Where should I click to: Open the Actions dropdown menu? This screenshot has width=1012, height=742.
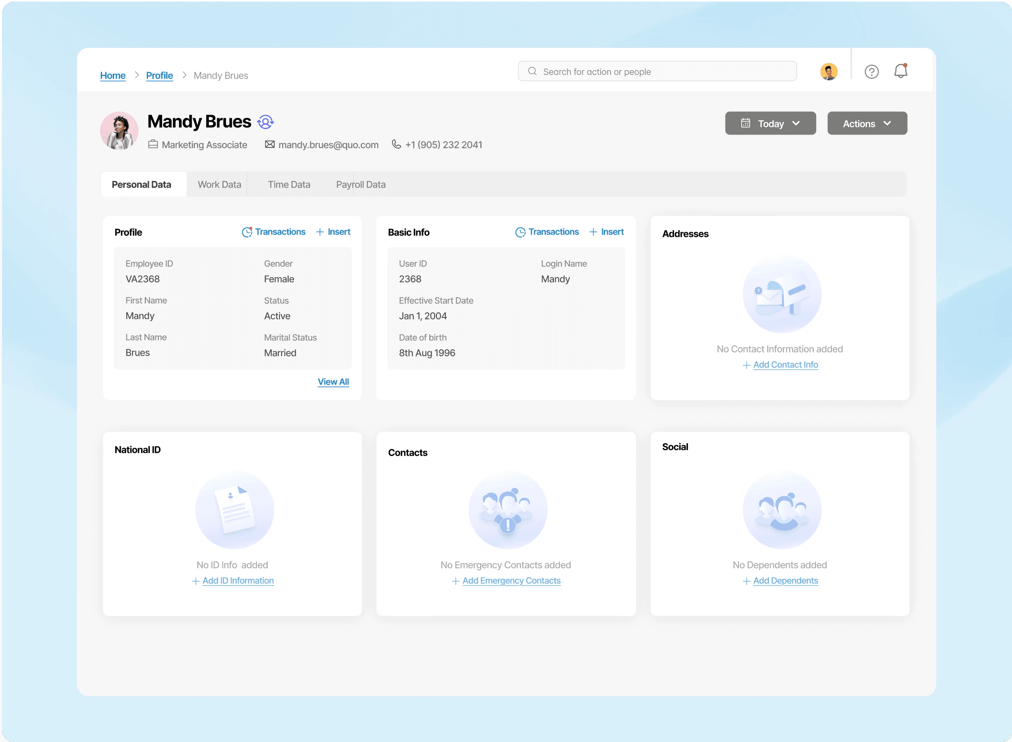click(x=867, y=123)
